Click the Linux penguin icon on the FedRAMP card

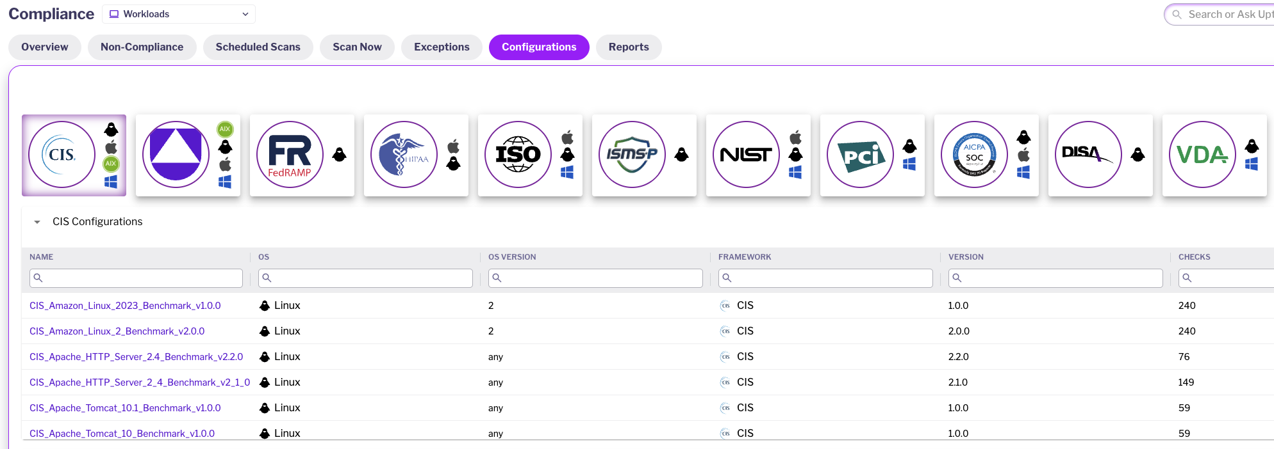(340, 154)
